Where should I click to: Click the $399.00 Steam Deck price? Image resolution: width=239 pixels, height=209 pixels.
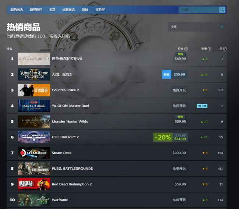[179, 153]
